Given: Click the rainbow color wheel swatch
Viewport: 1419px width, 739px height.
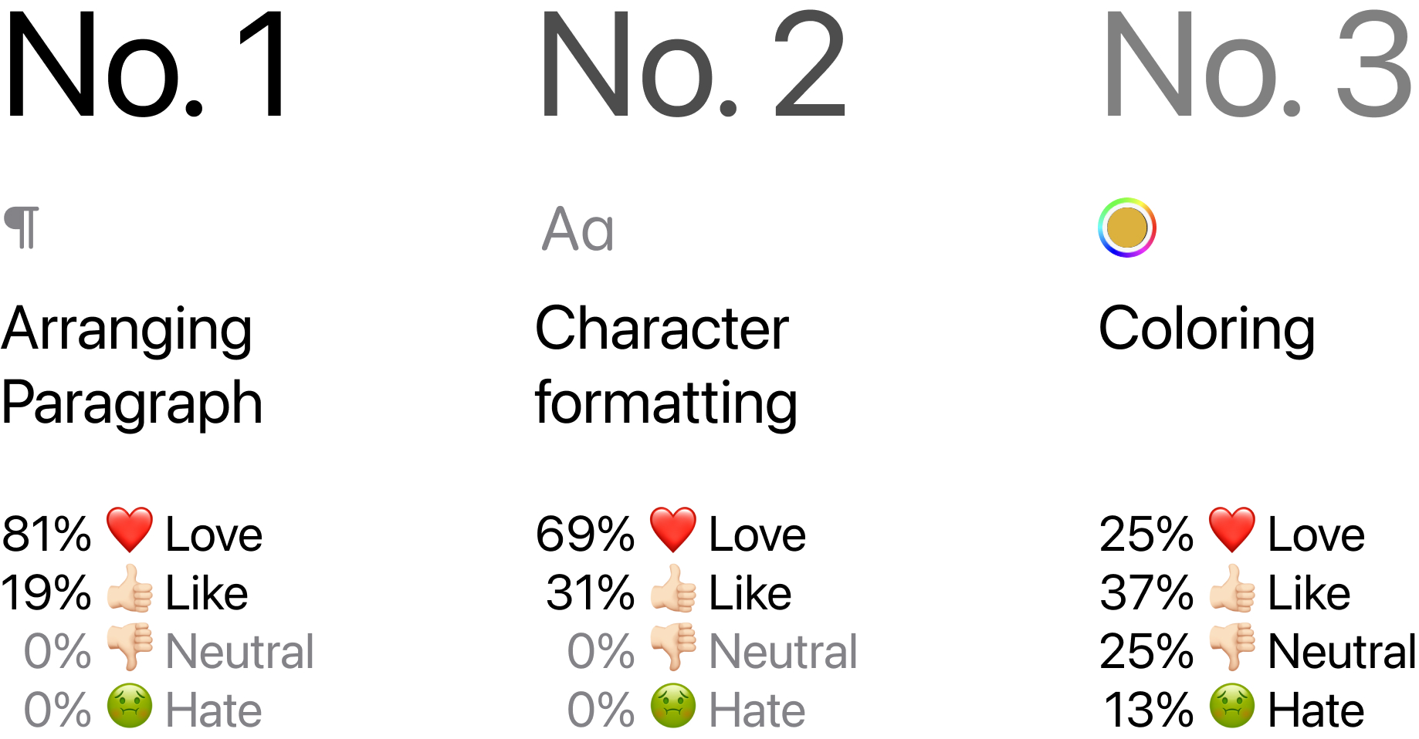Looking at the screenshot, I should click(1126, 228).
